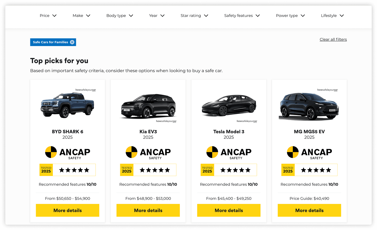Viewport: 377px width, 230px height.
Task: Click the Tested 2025 badge on MG MGS5 EV
Action: [288, 170]
